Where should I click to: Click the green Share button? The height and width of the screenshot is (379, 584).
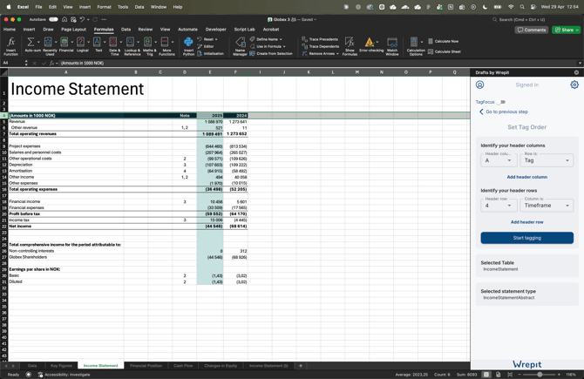566,30
